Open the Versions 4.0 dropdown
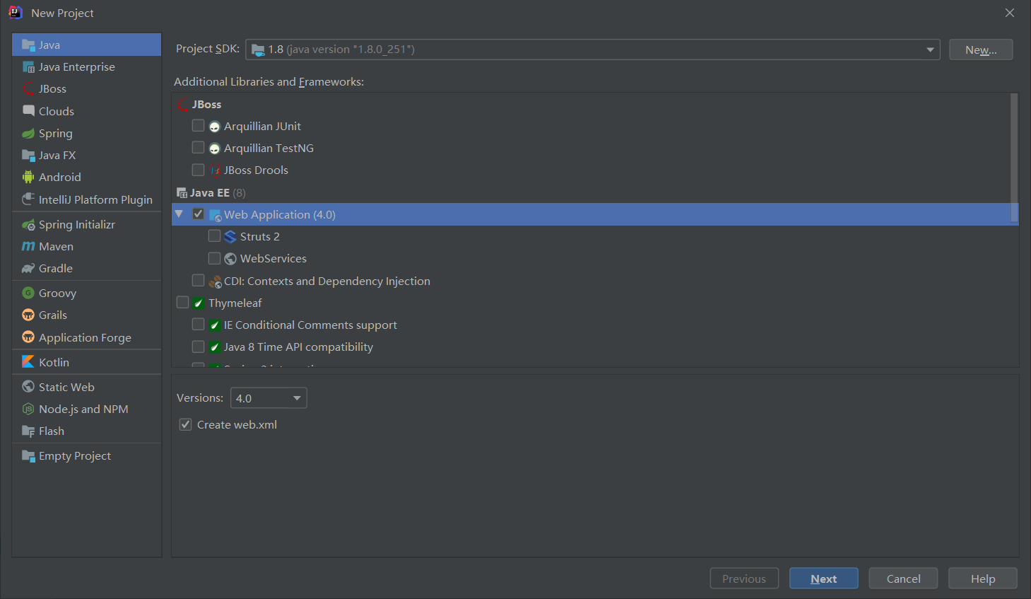 (269, 398)
